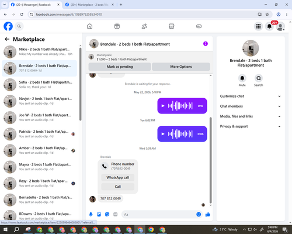Send a thumbs-up like
This screenshot has width=292, height=234.
point(208,215)
